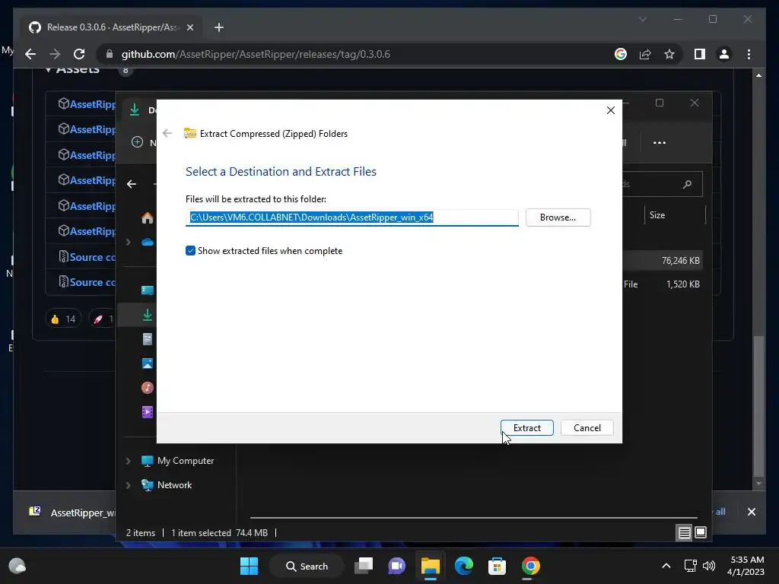Open clock showing 5:35 AM
779x584 pixels.
pos(746,566)
